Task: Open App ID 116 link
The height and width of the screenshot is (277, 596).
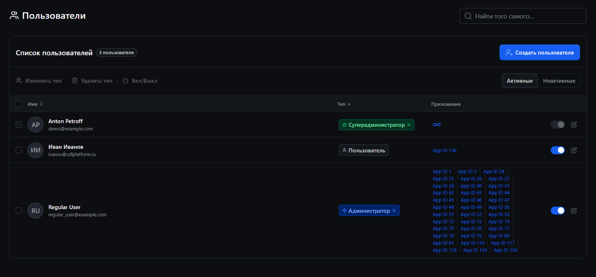Action: [x=472, y=243]
